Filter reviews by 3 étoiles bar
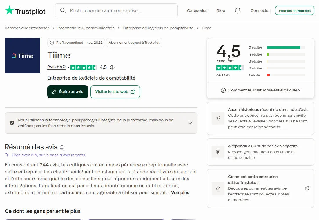Image resolution: width=319 pixels, height=220 pixels. tap(277, 61)
